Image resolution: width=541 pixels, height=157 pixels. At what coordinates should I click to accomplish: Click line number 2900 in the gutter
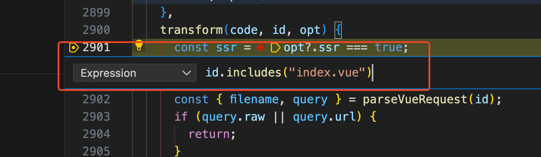(x=96, y=30)
